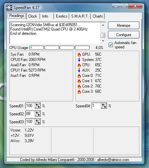This screenshot has width=149, height=168.
Task: Click the third CPU Usage bar
Action: point(67,48)
